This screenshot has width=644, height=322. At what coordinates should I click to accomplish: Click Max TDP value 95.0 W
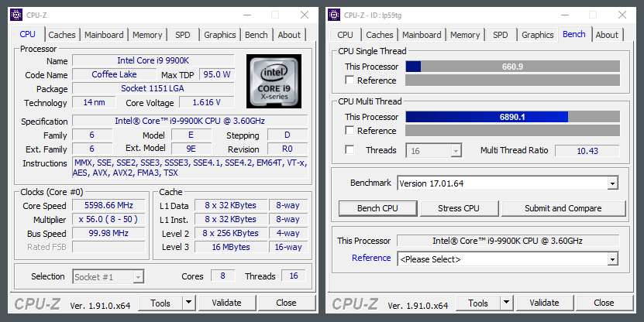(217, 74)
